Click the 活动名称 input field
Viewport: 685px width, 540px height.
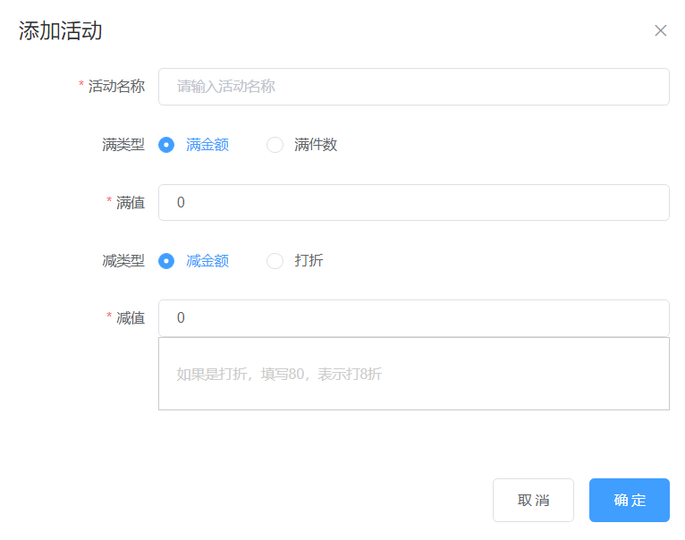tap(413, 87)
